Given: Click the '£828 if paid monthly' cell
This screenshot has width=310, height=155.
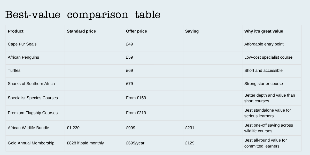Looking at the screenshot, I should coord(85,143).
